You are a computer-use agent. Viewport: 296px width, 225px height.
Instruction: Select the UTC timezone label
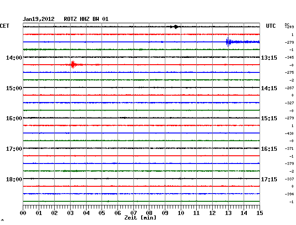click(x=270, y=26)
